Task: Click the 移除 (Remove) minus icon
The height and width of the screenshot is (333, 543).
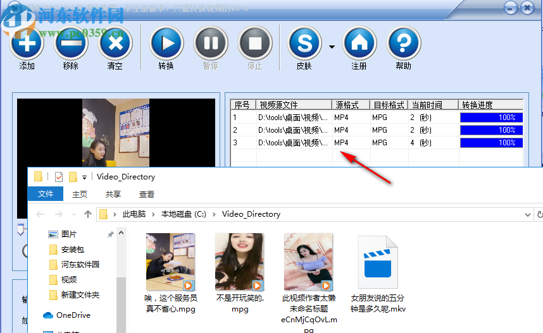Action: (71, 44)
